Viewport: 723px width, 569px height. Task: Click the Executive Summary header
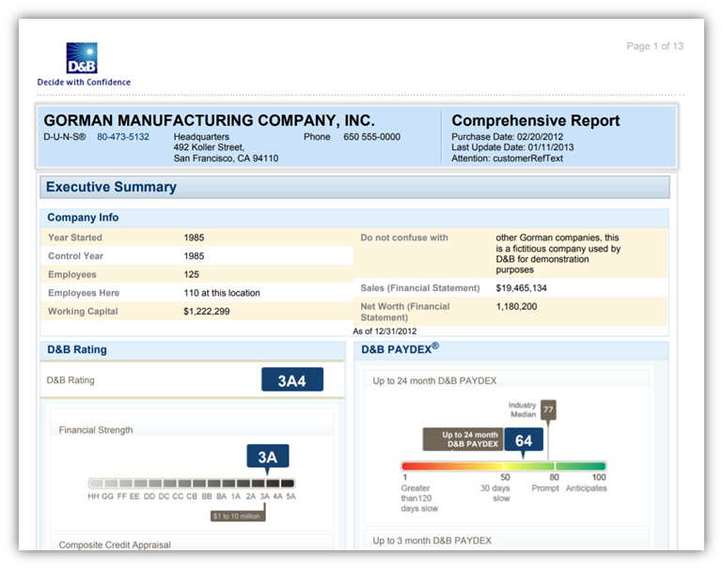(x=355, y=187)
